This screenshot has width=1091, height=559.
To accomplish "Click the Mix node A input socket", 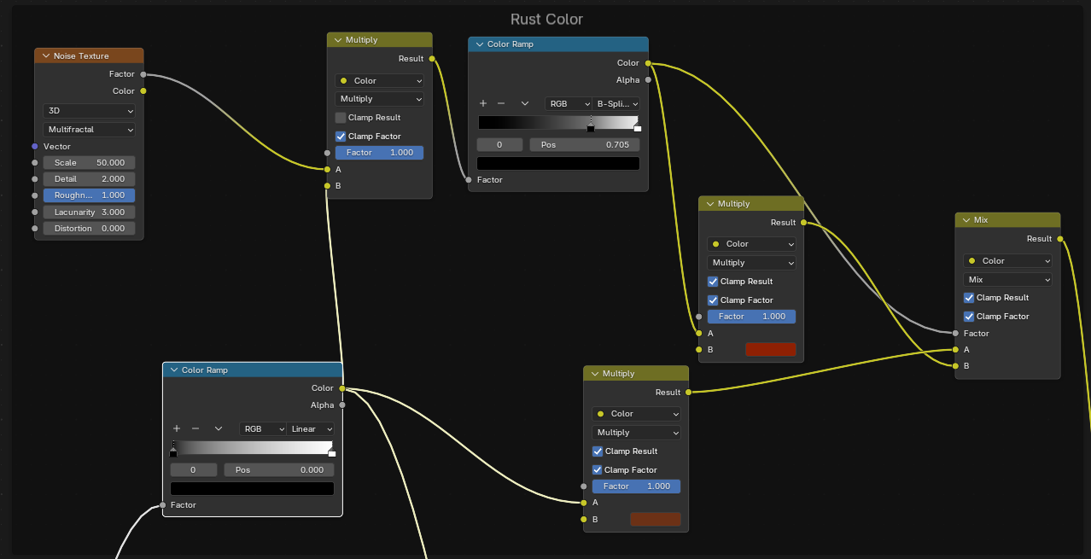I will pos(955,349).
